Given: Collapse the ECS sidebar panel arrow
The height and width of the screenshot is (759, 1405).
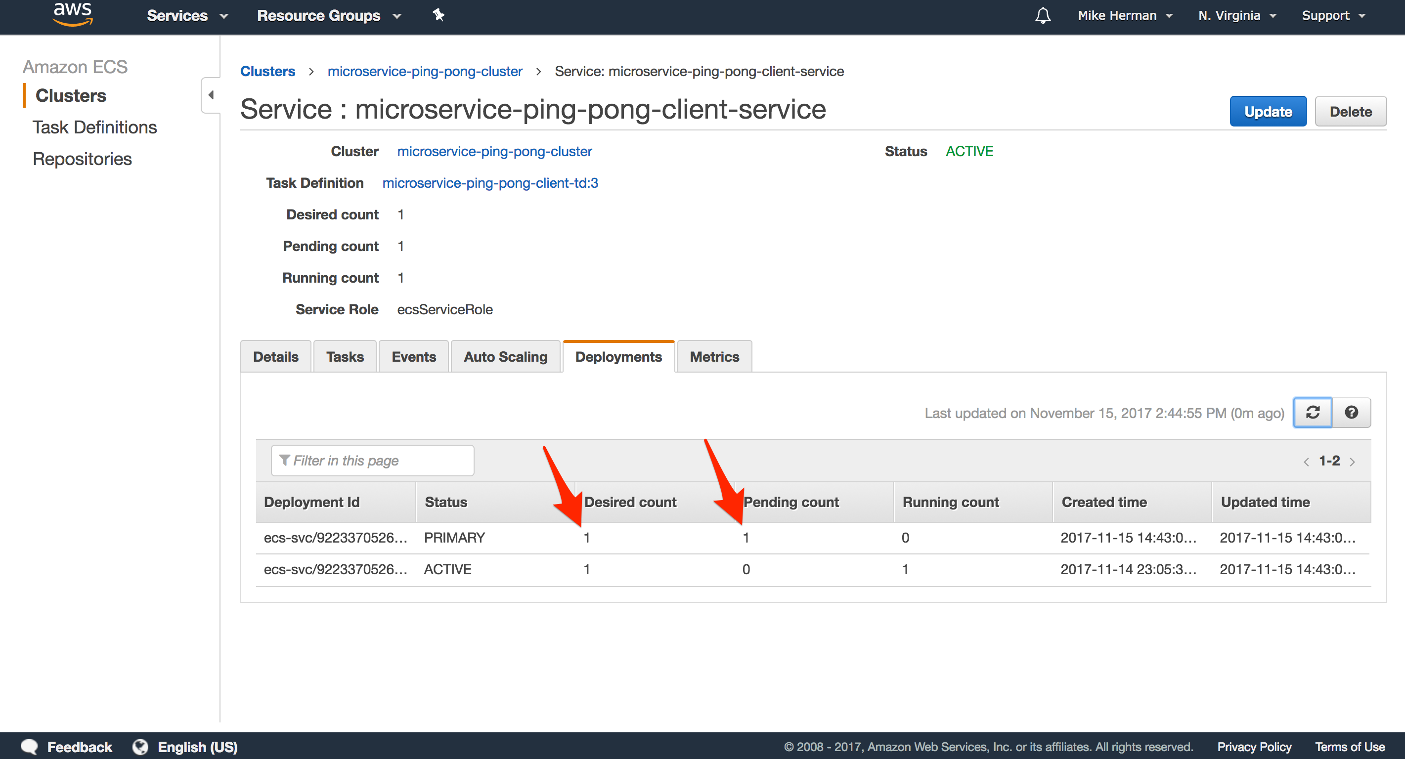Looking at the screenshot, I should pyautogui.click(x=211, y=95).
